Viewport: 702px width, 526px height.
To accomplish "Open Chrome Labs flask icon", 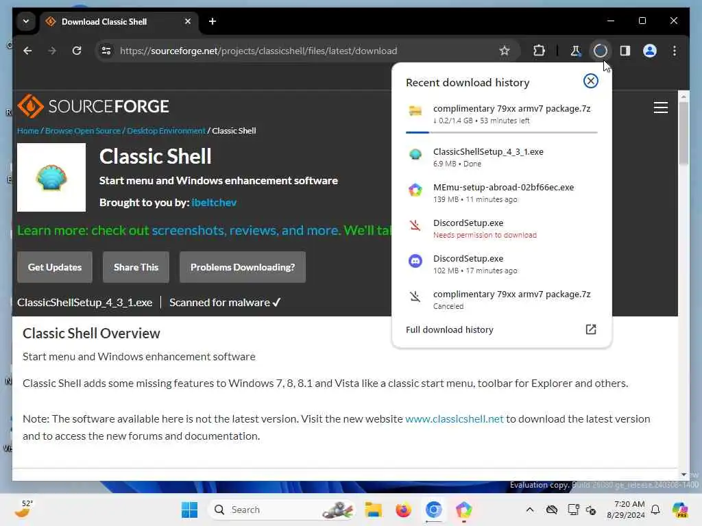I will 575,51.
